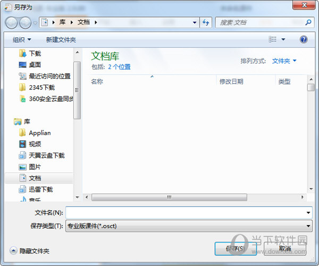Click the 图片 picture icon

pos(22,167)
